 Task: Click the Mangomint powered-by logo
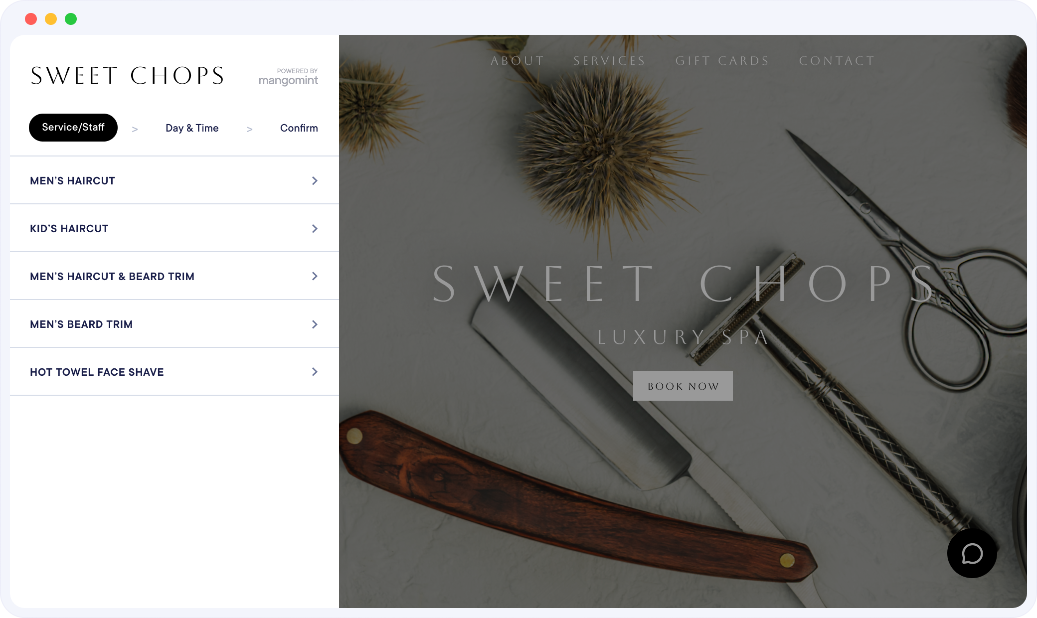(288, 77)
